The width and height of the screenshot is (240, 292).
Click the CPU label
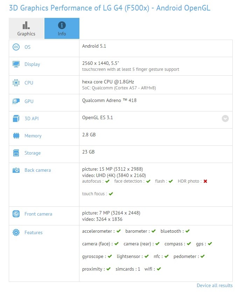pyautogui.click(x=29, y=83)
